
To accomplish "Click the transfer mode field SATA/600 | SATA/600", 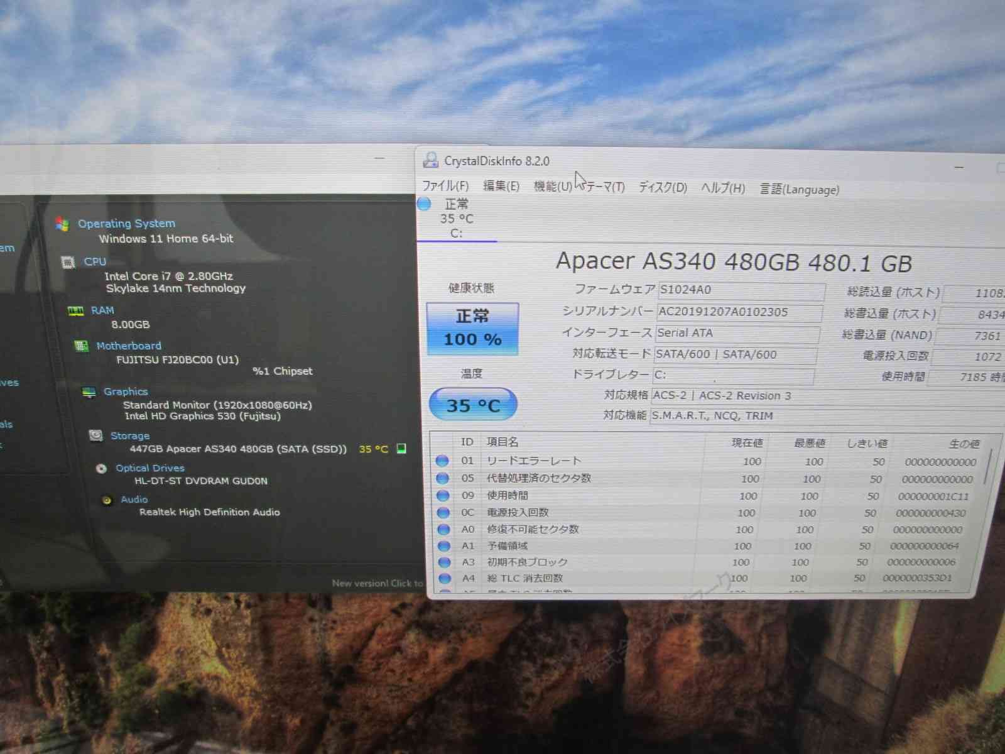I will (736, 355).
